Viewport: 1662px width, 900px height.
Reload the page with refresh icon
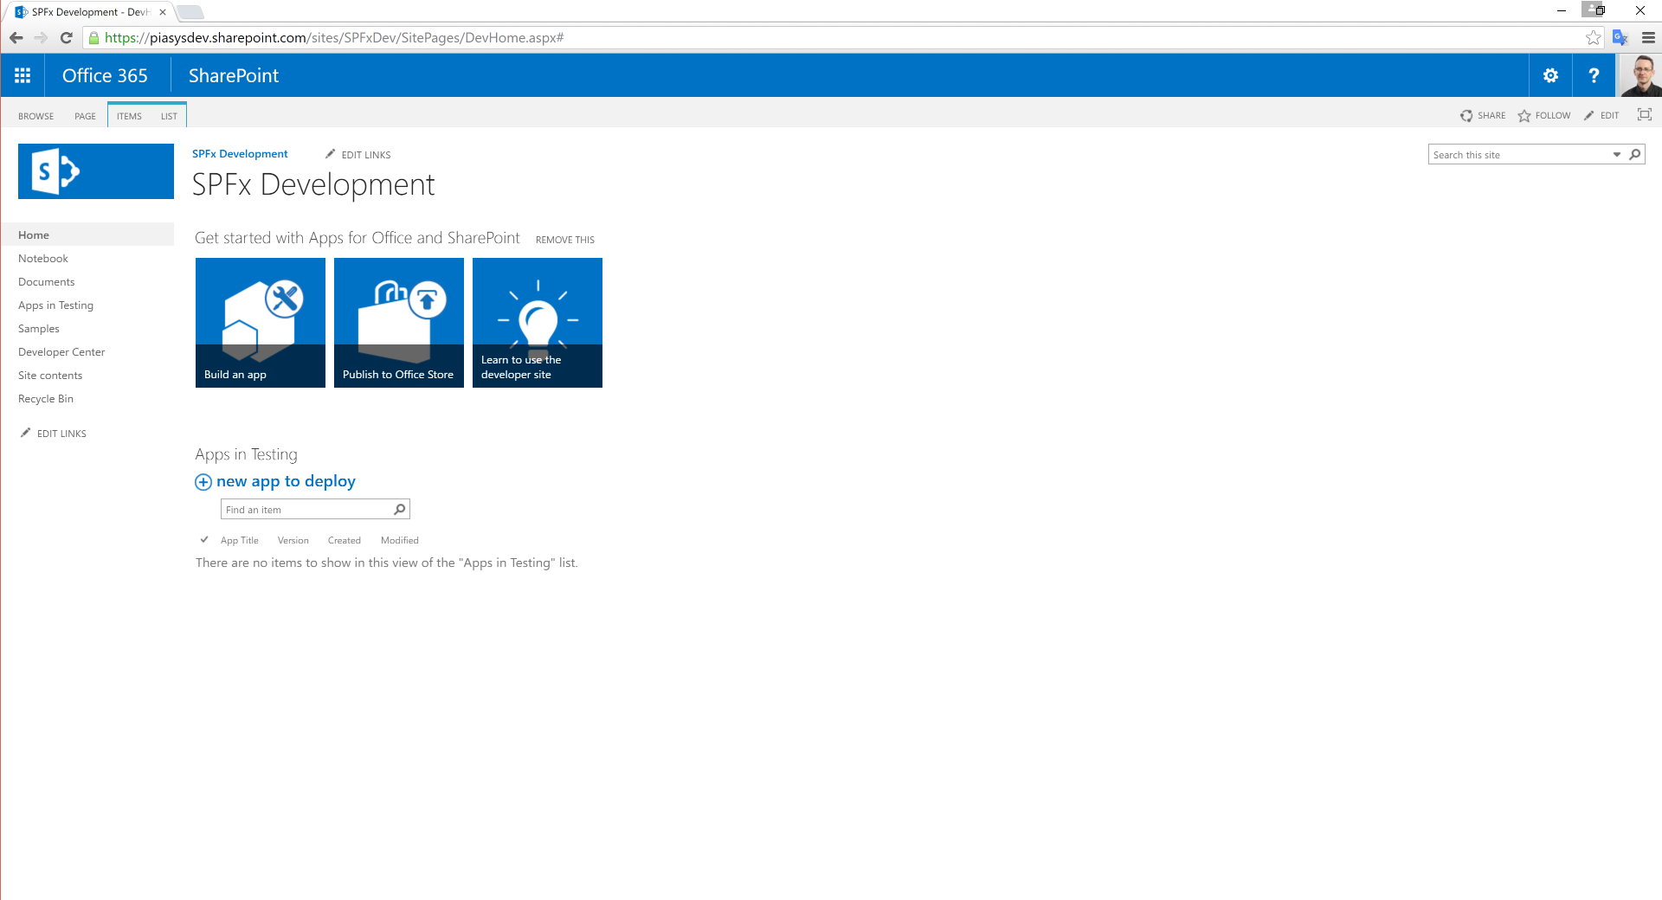click(x=66, y=37)
